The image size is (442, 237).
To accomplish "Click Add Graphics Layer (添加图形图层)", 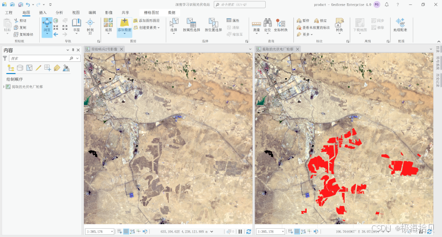I will click(146, 20).
